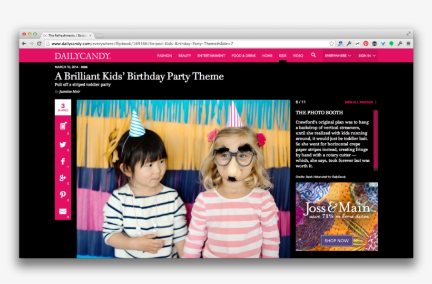Open the Kids section

283,56
